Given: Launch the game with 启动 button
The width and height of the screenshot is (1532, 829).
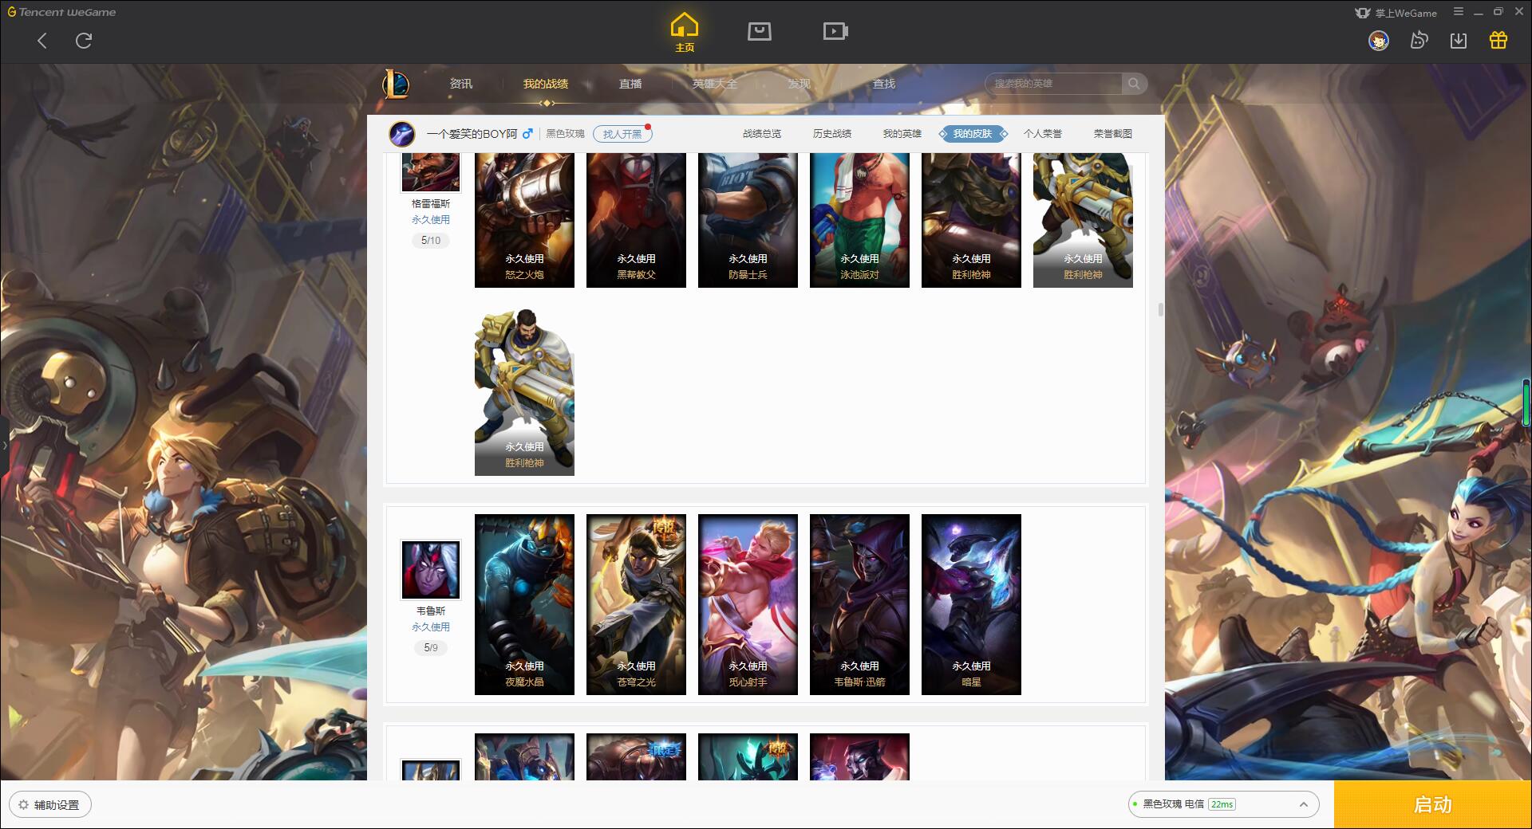Looking at the screenshot, I should point(1432,804).
